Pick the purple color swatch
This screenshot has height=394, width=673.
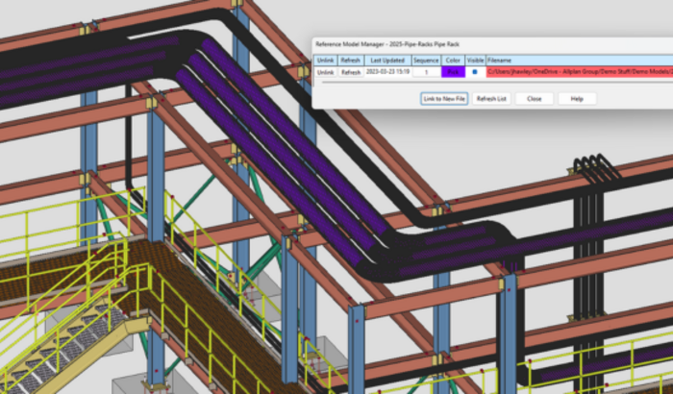click(453, 72)
